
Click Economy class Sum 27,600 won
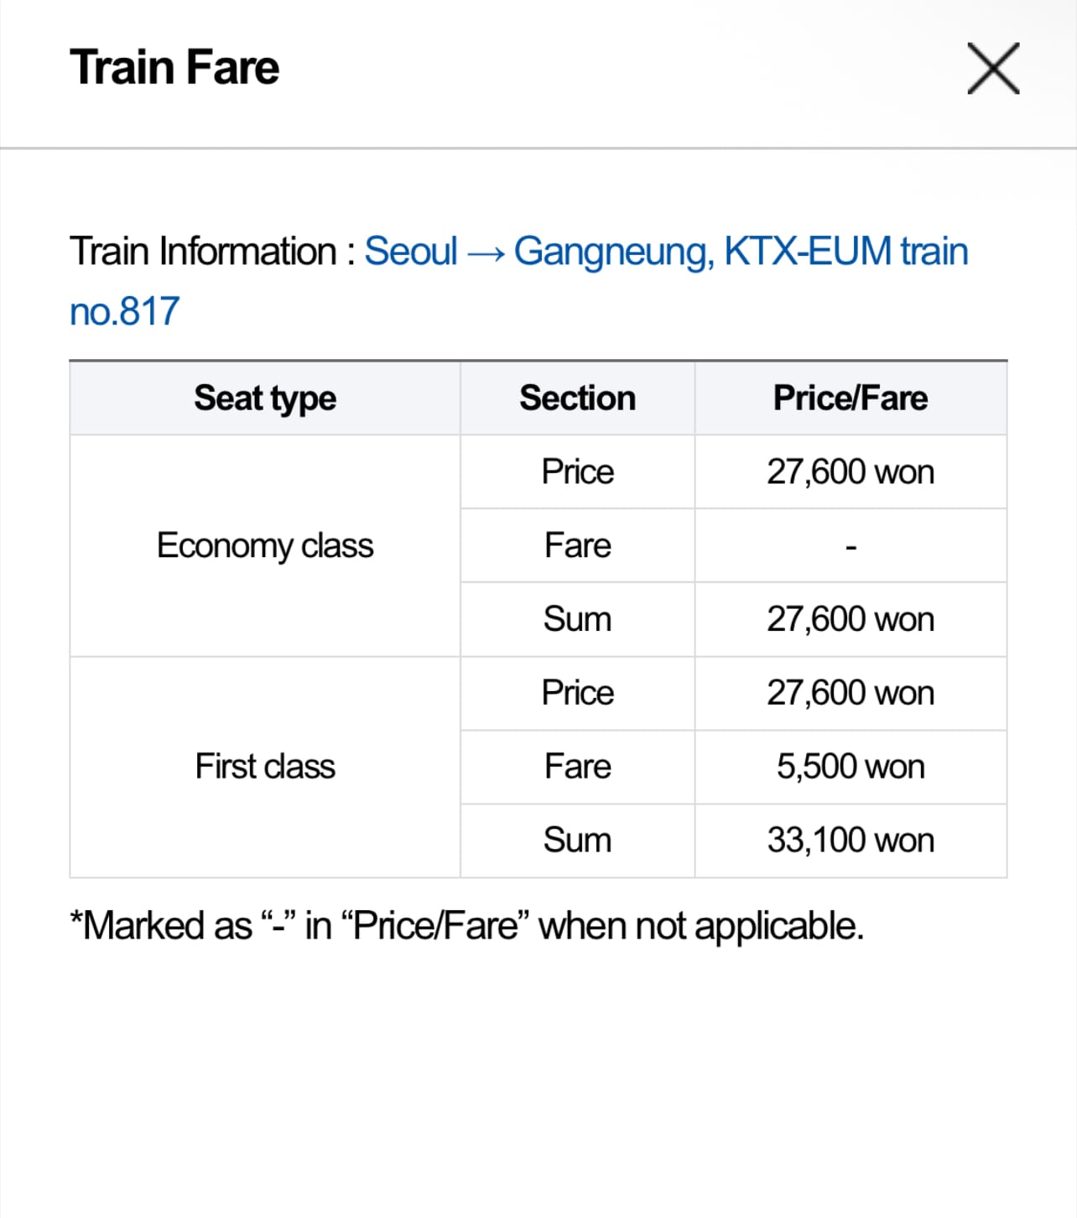(850, 619)
